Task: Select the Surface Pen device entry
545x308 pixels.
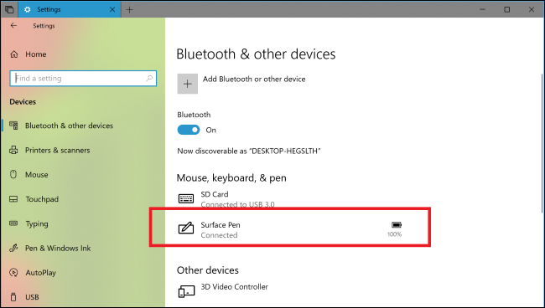Action: click(x=290, y=229)
